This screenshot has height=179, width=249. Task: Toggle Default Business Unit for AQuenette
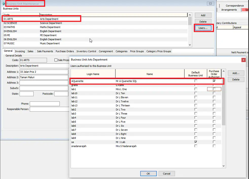pyautogui.click(x=196, y=81)
